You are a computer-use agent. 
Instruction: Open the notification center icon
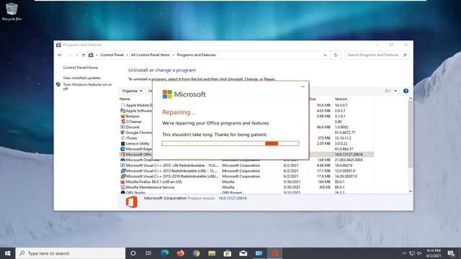451,253
